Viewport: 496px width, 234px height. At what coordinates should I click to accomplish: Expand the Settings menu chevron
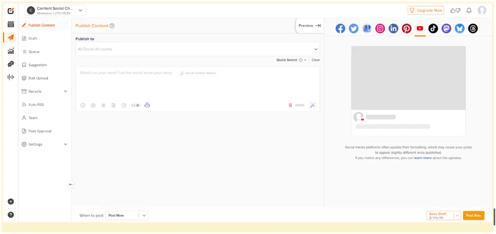(x=65, y=144)
